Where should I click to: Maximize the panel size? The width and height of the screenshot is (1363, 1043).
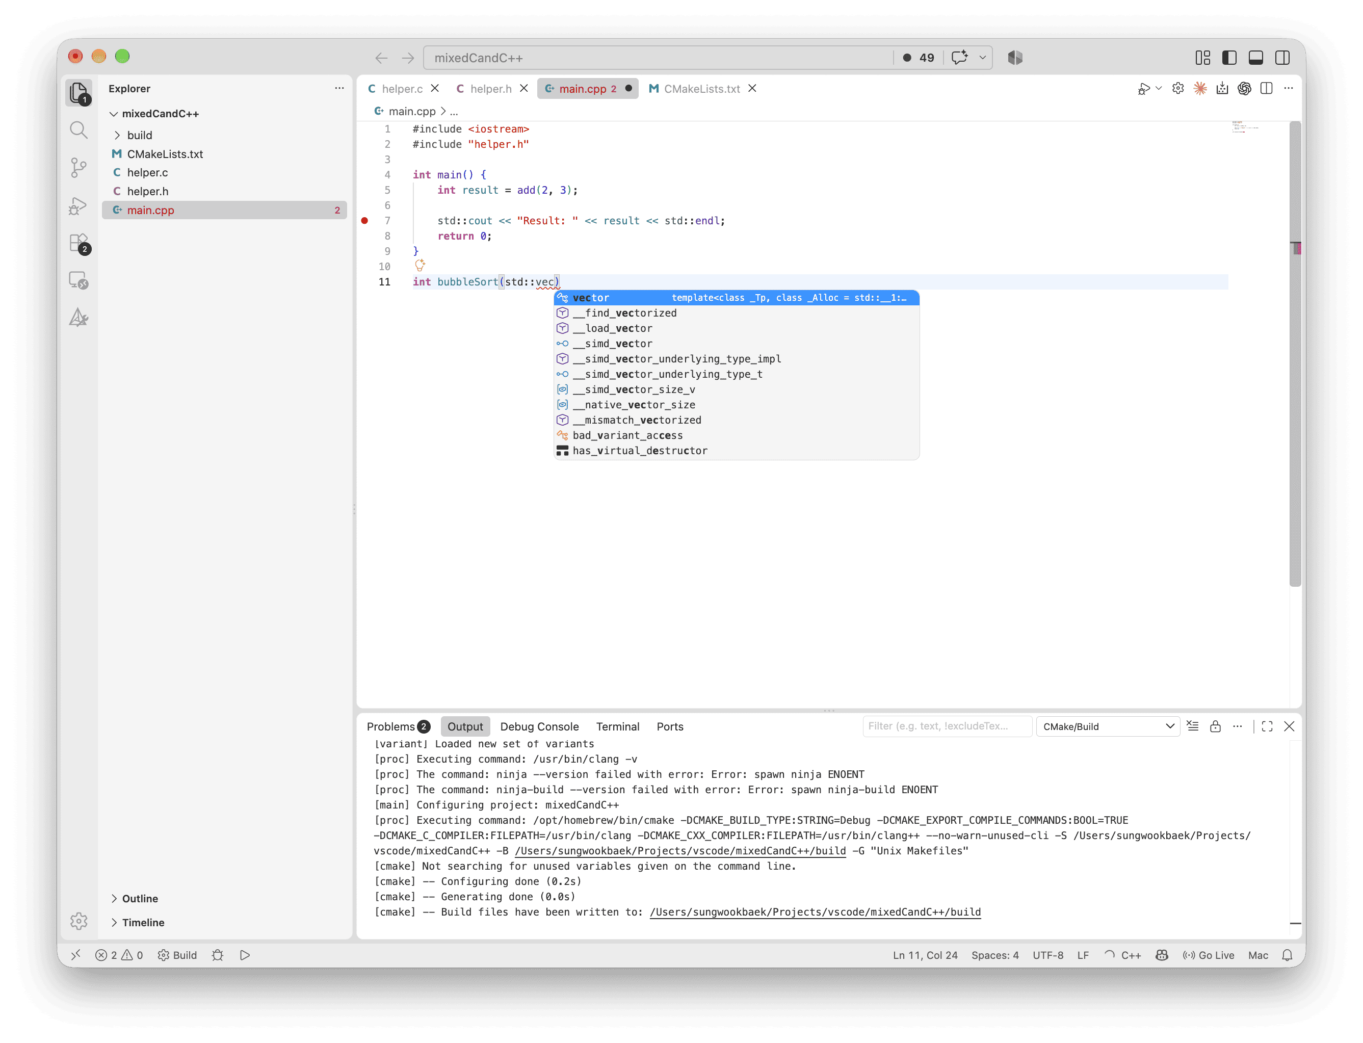pos(1267,726)
